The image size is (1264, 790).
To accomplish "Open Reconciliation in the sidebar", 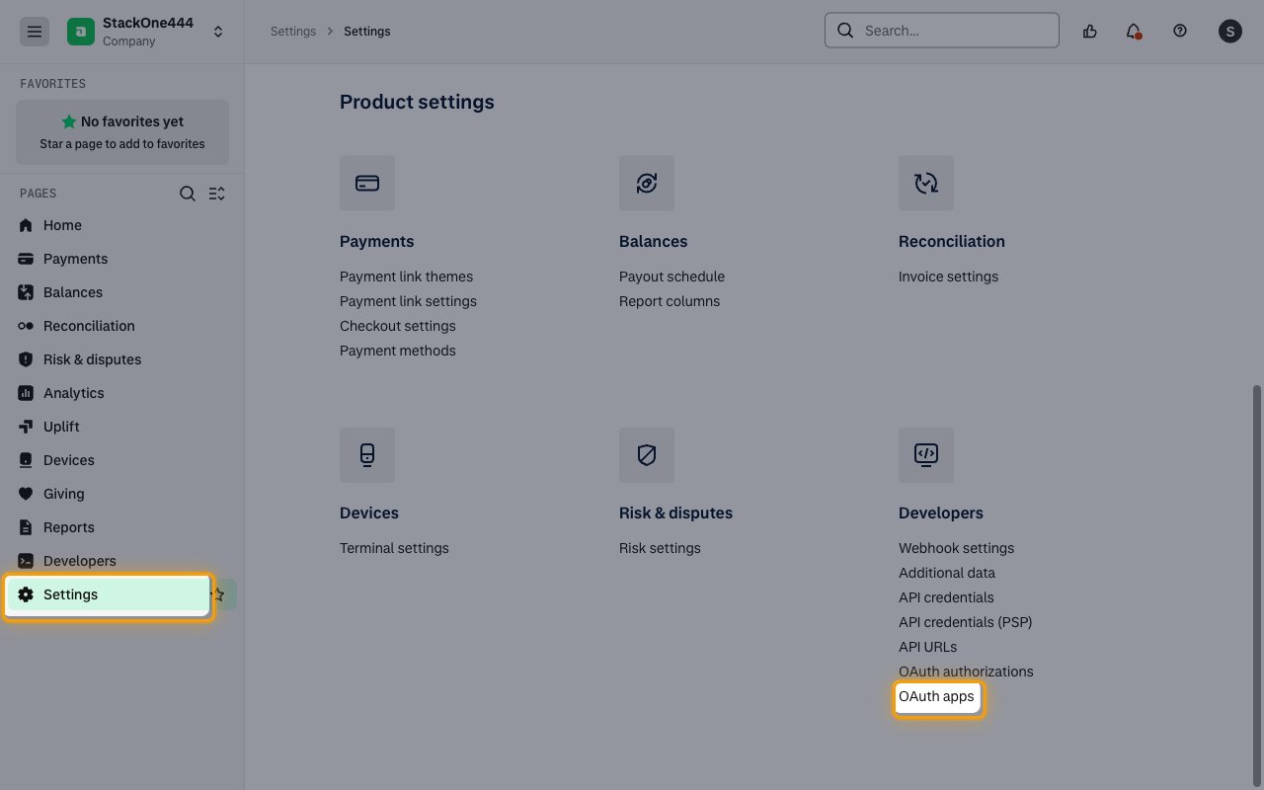I will [x=89, y=326].
